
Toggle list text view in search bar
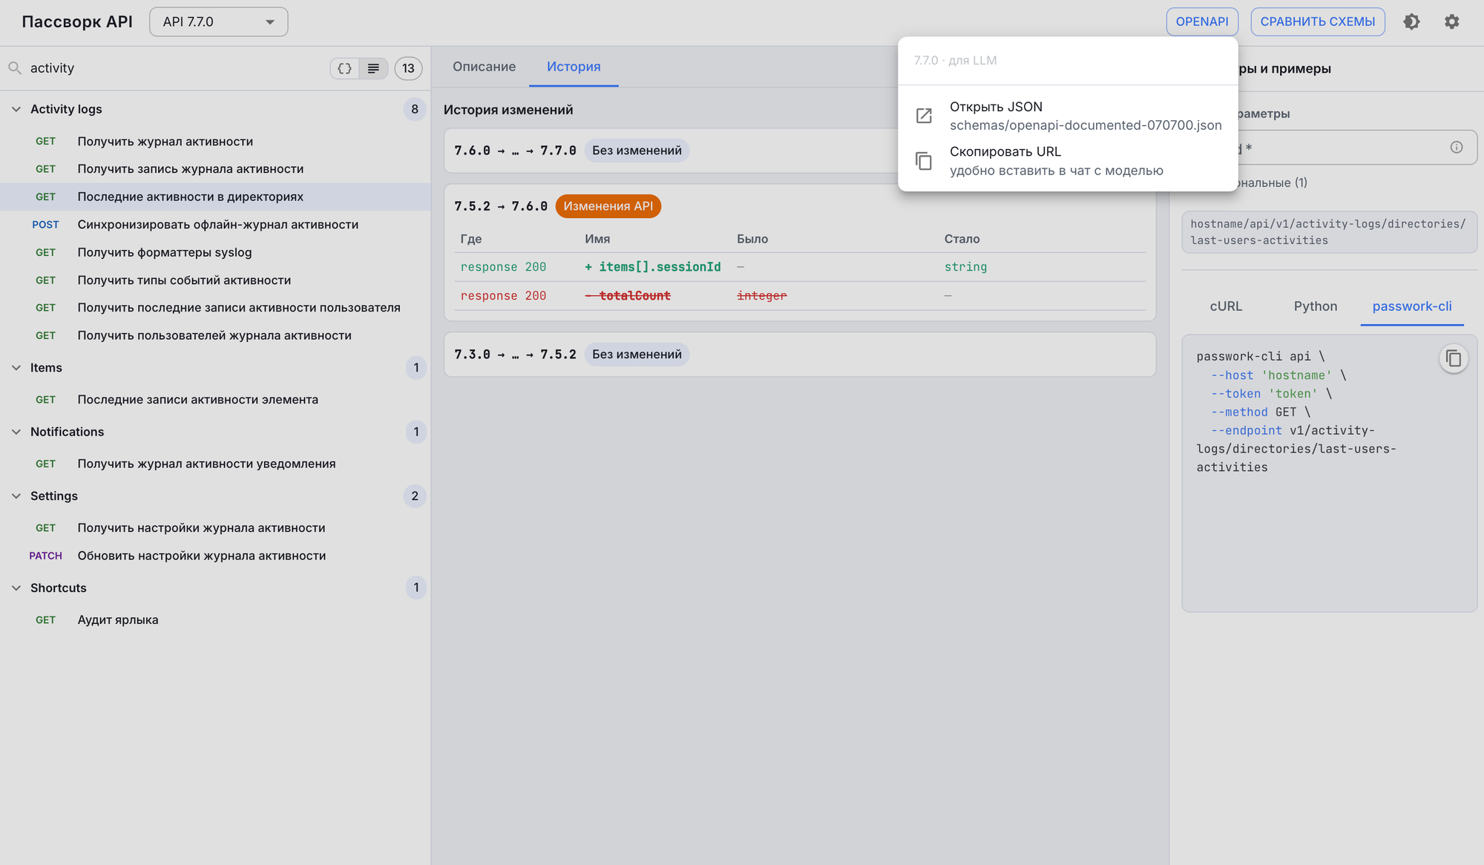coord(373,68)
